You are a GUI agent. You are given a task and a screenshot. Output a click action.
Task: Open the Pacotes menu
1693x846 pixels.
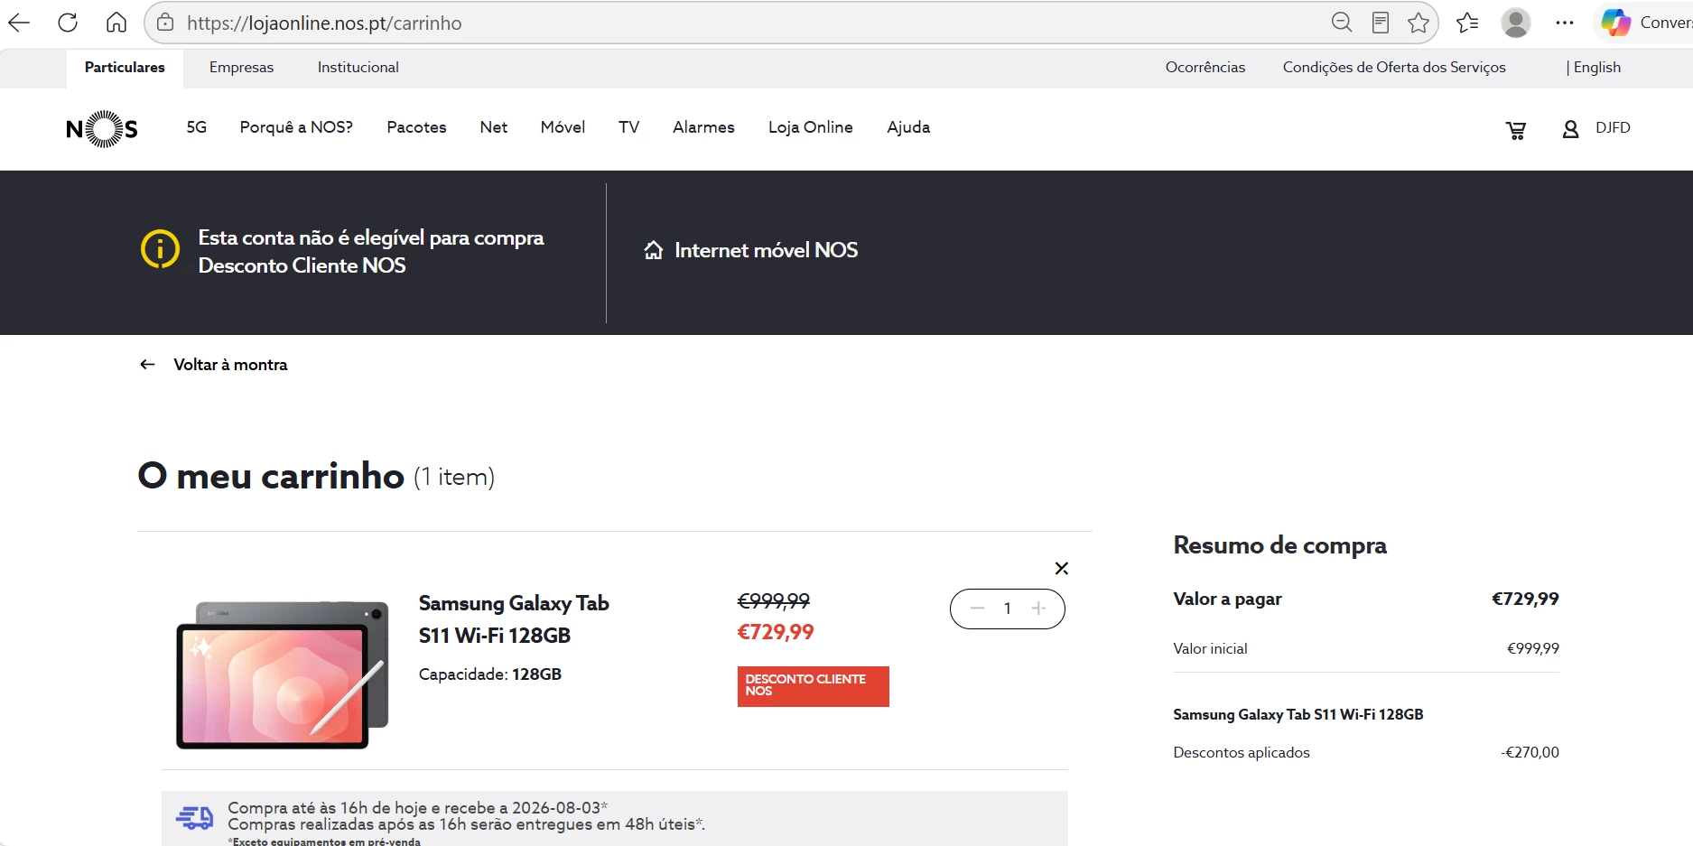tap(416, 127)
